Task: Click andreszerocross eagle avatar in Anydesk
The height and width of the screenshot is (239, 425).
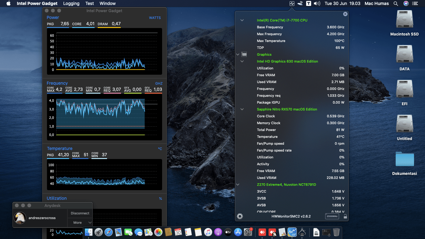Action: pos(20,218)
